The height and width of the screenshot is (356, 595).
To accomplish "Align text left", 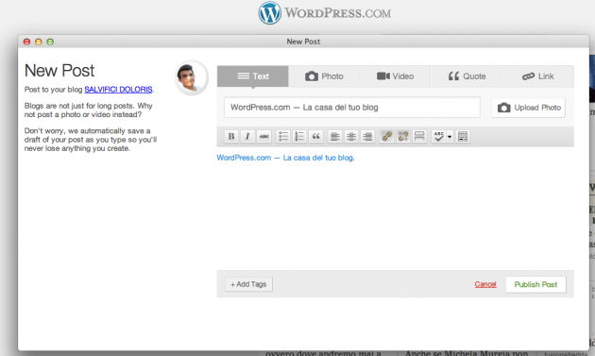I will 334,136.
